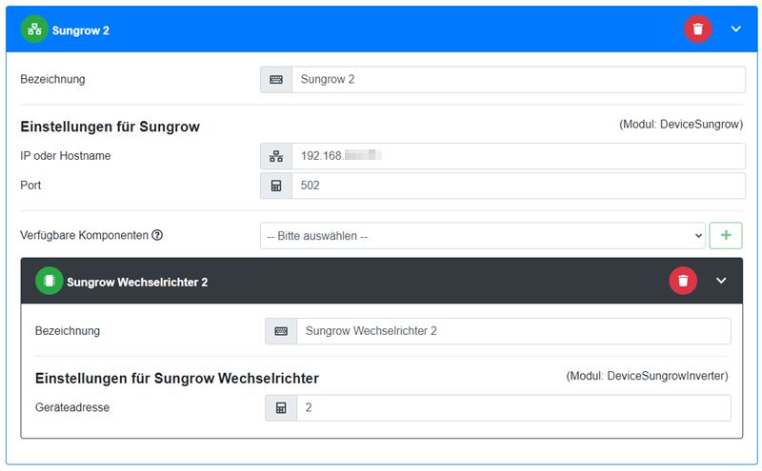Collapse the Sungrow Wechselrichter 2 component chevron

coord(721,281)
